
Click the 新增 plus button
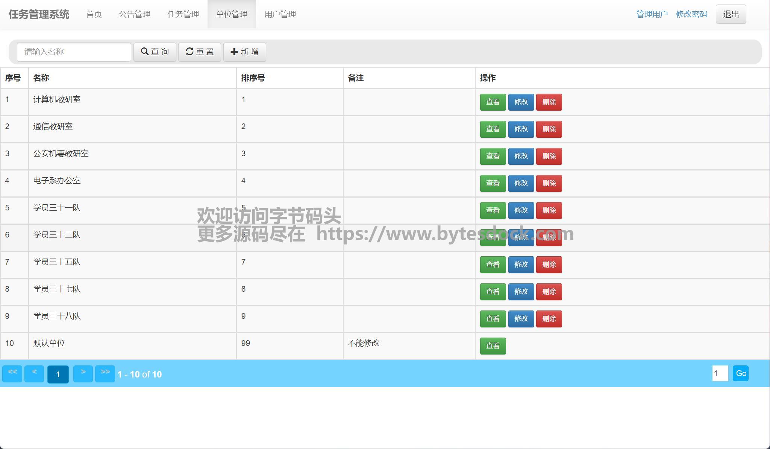click(x=244, y=52)
